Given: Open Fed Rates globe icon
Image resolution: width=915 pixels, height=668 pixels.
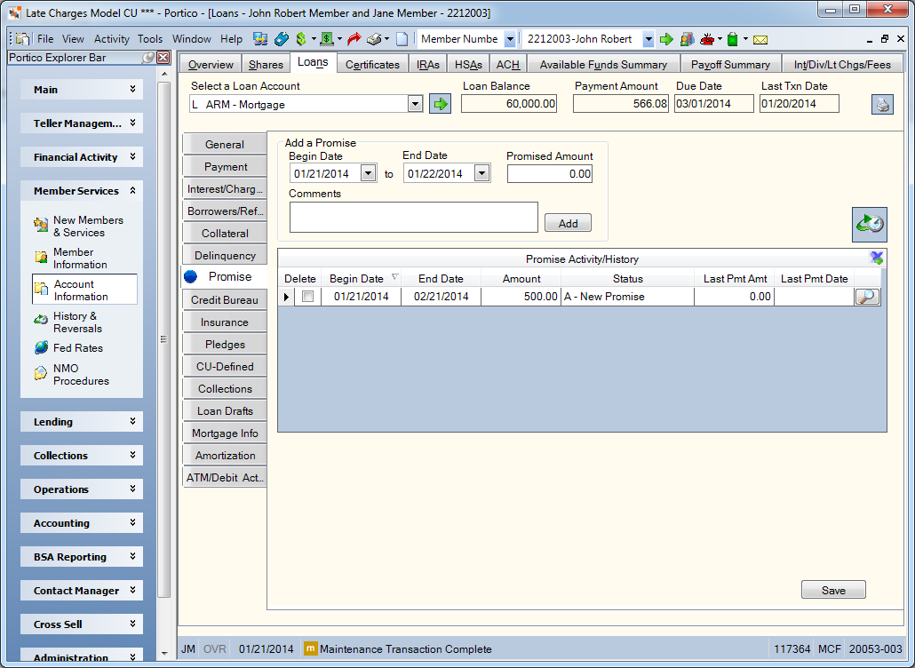Looking at the screenshot, I should (x=41, y=347).
